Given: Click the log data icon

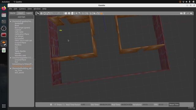Looking at the screenshot, I should coord(184,13).
